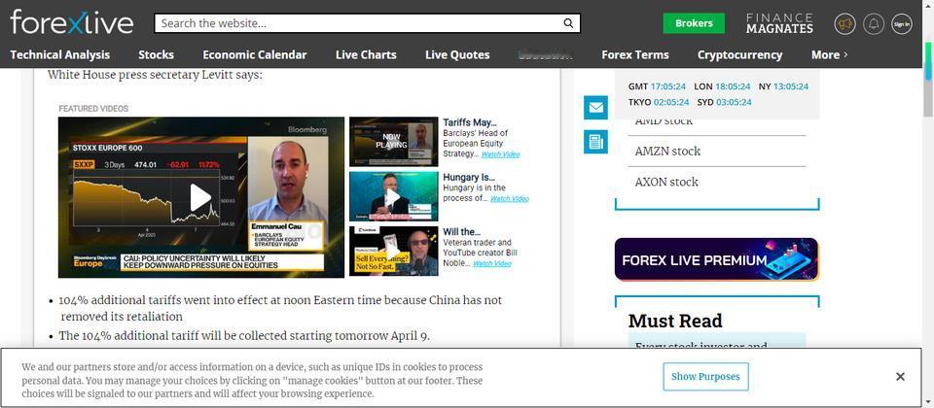Click the Sign In icon
Image resolution: width=934 pixels, height=408 pixels.
click(901, 23)
